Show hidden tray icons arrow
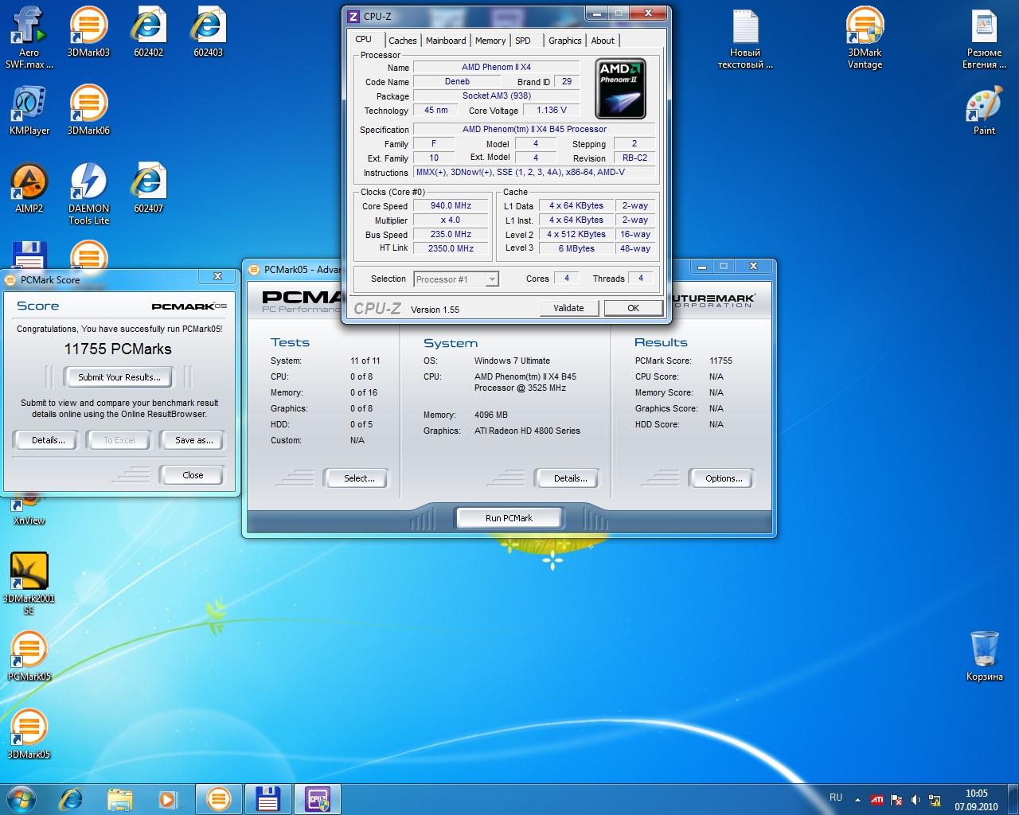The image size is (1019, 815). 857,800
